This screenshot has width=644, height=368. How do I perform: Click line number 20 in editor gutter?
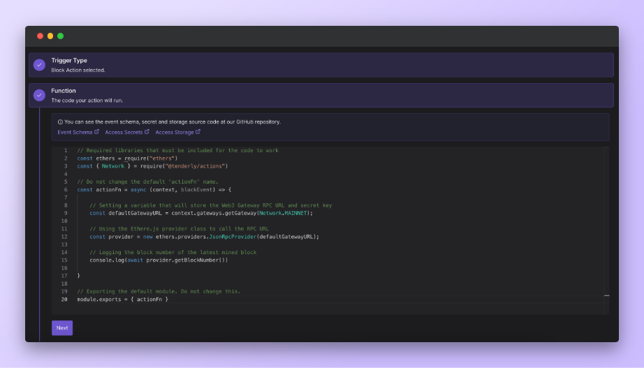(x=64, y=300)
